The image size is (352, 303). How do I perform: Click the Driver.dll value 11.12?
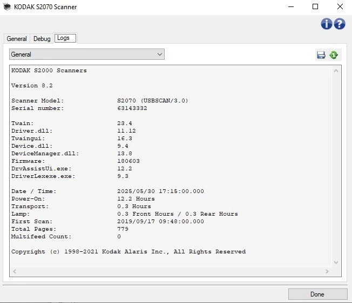(126, 131)
